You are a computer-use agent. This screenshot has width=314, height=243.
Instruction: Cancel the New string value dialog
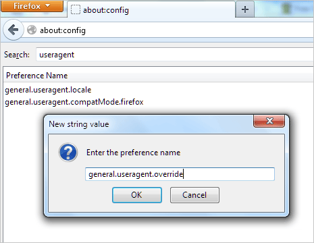tap(194, 195)
